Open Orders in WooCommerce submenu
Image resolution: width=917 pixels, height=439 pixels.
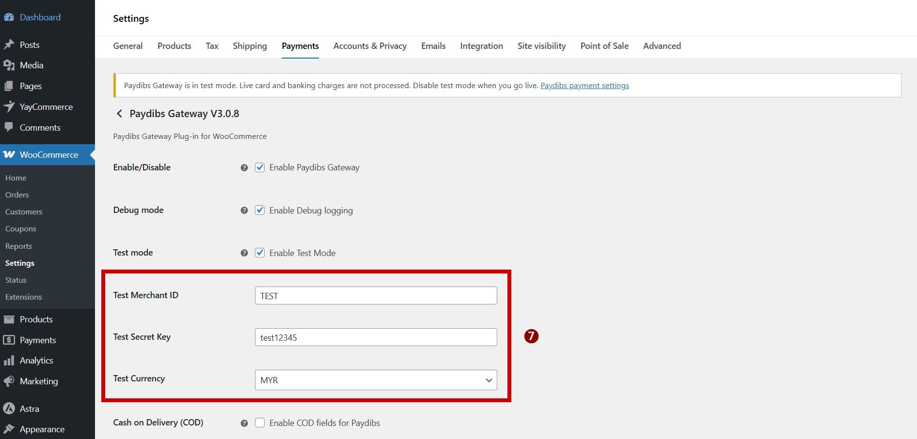click(17, 195)
